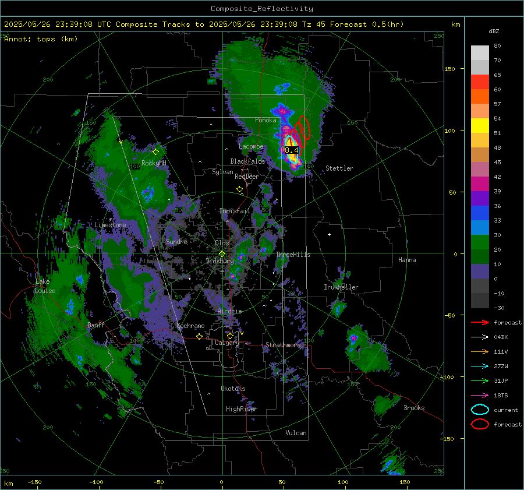This screenshot has width=524, height=490.
Task: Click the Olds label near radar center
Action: coord(222,243)
